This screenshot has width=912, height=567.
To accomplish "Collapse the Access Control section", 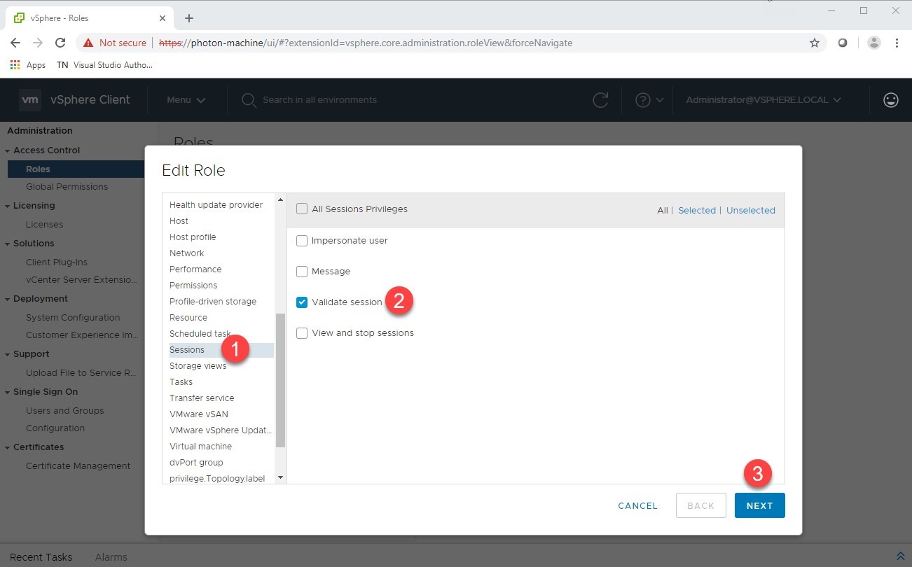I will [7, 150].
